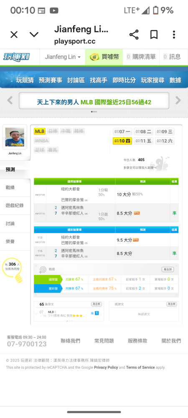This screenshot has height=418, width=188.
Task: Choose date 07/08 二
Action: [x=143, y=132]
